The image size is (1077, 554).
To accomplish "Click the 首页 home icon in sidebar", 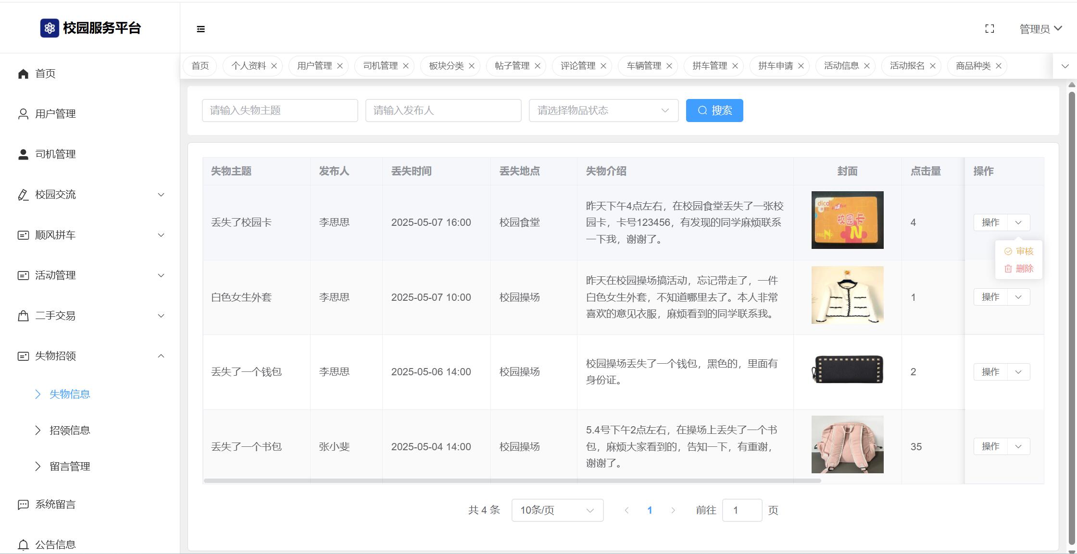I will coord(23,74).
